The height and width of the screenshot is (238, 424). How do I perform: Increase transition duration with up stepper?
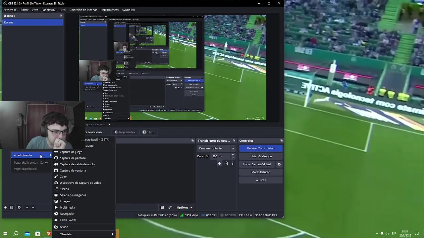[233, 155]
